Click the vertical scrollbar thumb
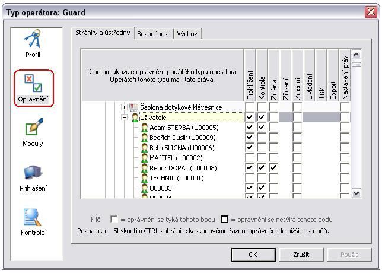 click(x=356, y=65)
